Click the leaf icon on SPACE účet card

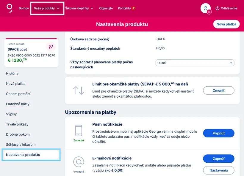coord(51,47)
